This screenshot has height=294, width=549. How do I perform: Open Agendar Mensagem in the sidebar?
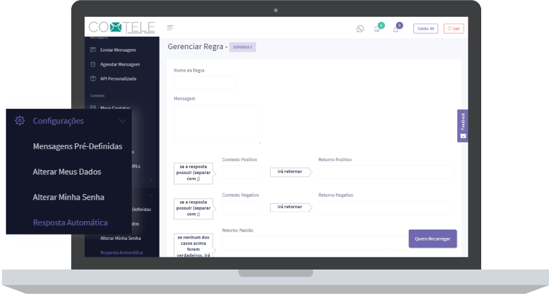coord(119,64)
